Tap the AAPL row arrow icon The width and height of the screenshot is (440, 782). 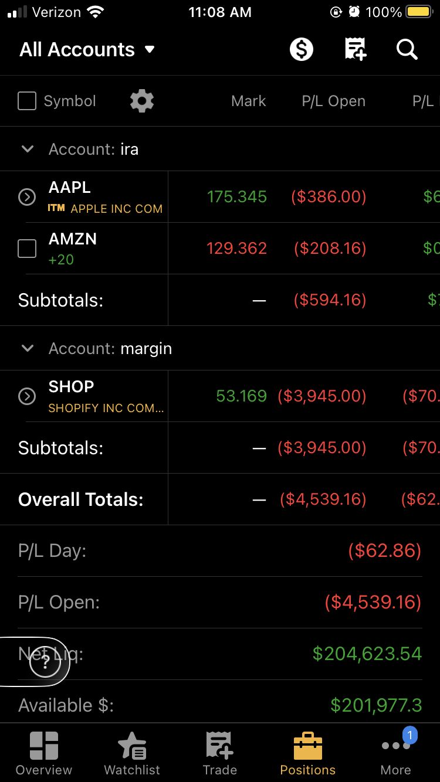pyautogui.click(x=27, y=198)
